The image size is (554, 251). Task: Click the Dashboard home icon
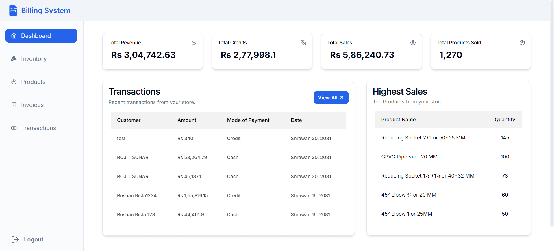[x=14, y=36]
